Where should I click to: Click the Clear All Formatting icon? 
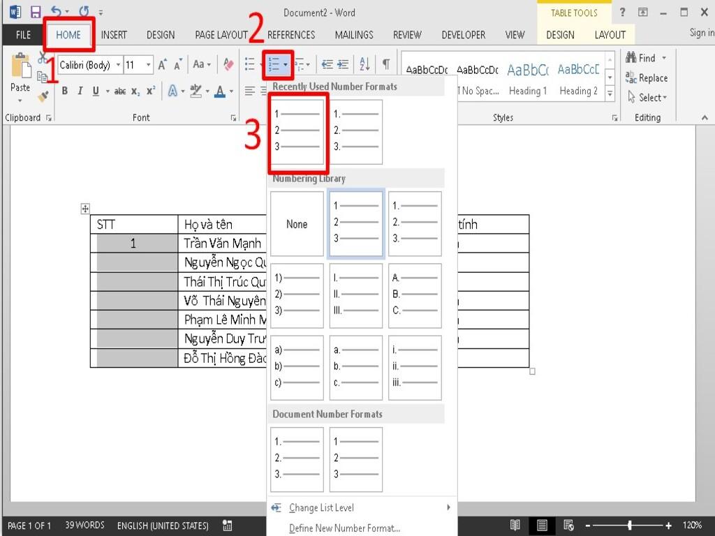228,65
